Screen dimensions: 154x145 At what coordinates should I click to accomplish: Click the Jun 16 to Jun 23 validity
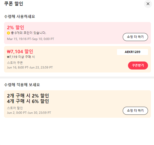[30, 67]
